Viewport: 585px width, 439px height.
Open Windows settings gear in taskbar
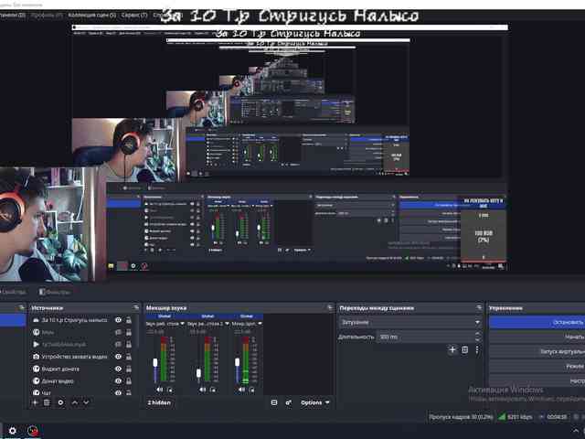[x=12, y=430]
